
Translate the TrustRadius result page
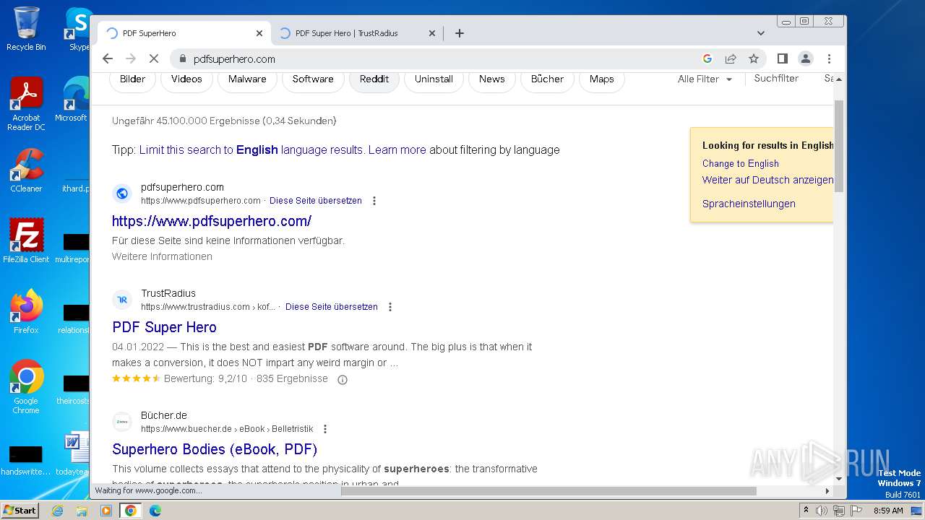coord(332,307)
